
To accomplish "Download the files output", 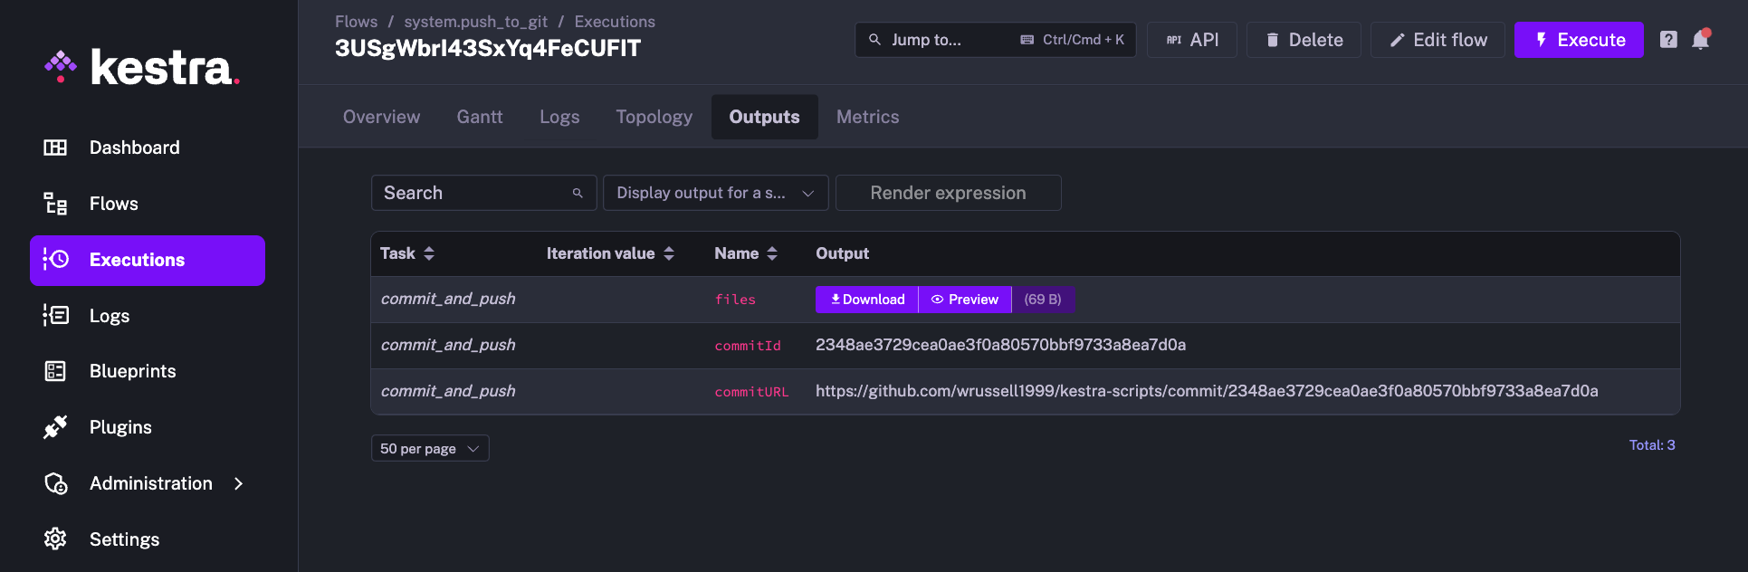I will tap(867, 300).
